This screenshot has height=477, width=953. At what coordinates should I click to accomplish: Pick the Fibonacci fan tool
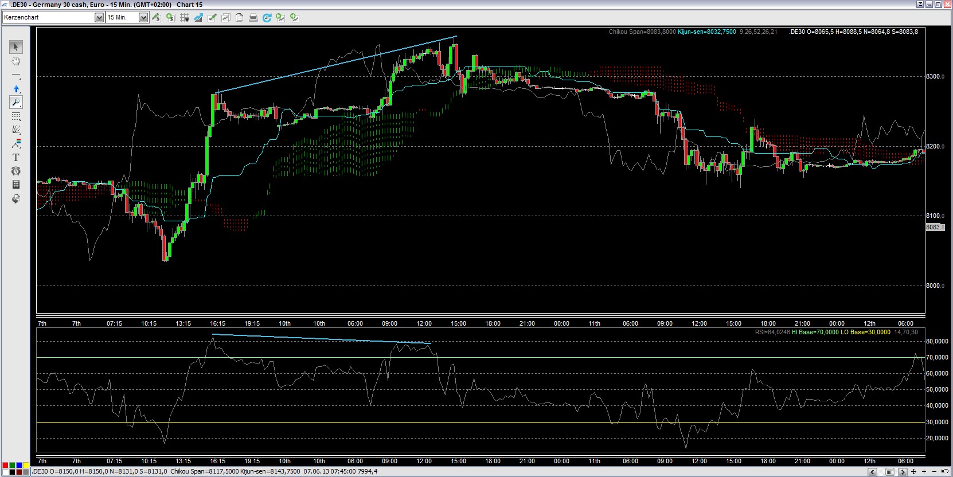pyautogui.click(x=16, y=130)
